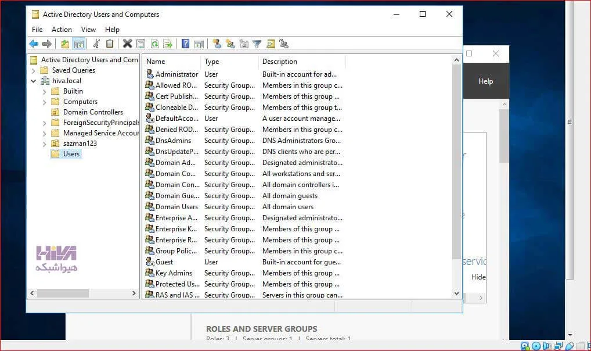The image size is (591, 351).
Task: Click the Forward arrow toolbar icon
Action: (x=47, y=44)
